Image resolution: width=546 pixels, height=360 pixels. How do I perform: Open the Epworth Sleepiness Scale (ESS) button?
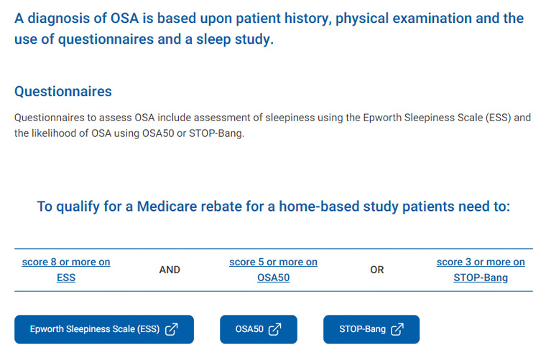104,330
